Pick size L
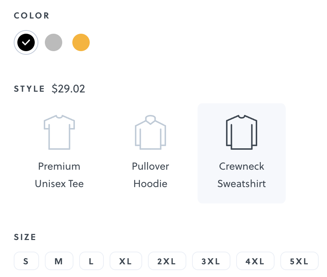 pos(92,261)
